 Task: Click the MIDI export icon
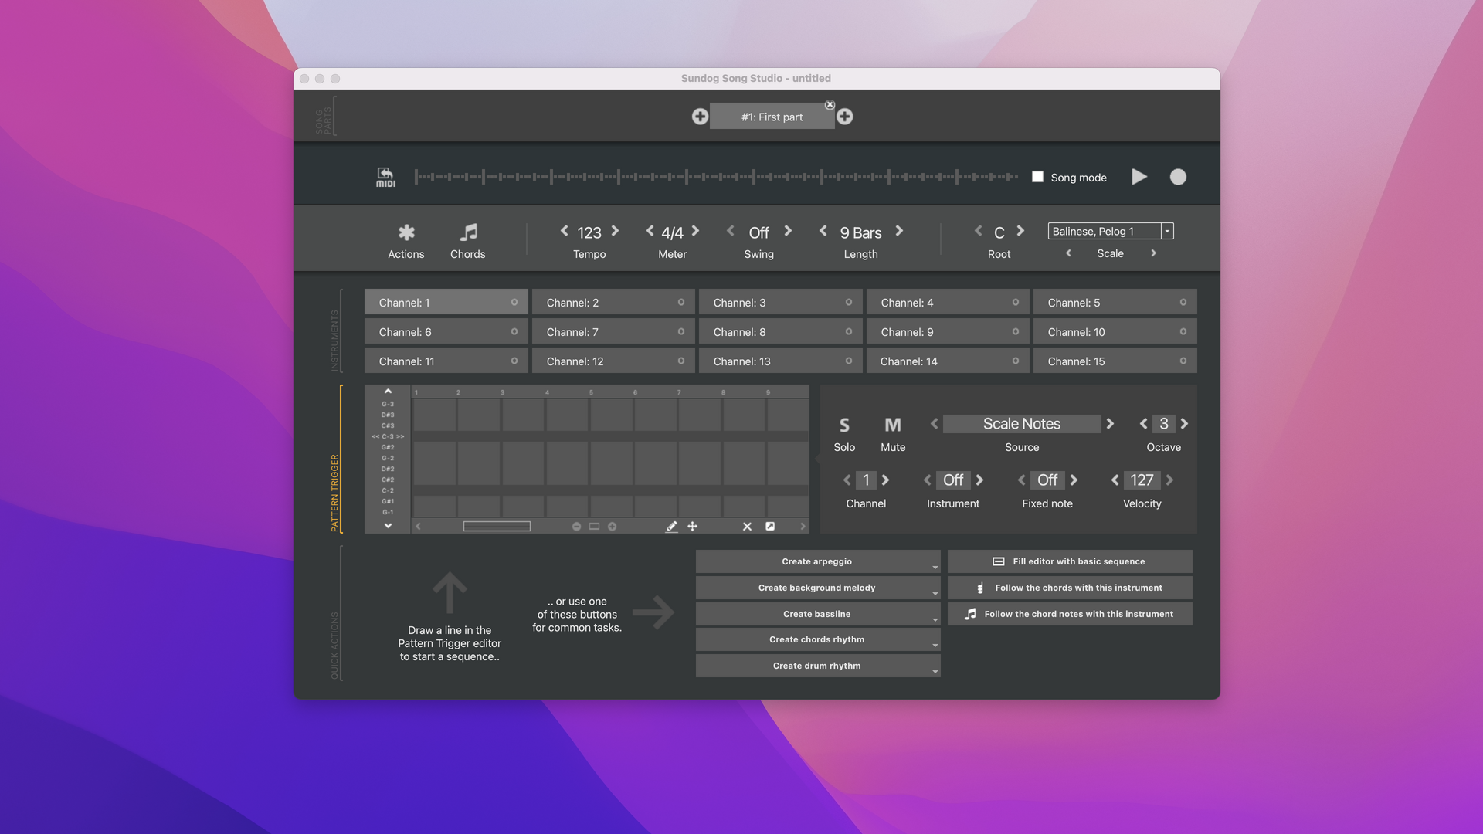385,177
